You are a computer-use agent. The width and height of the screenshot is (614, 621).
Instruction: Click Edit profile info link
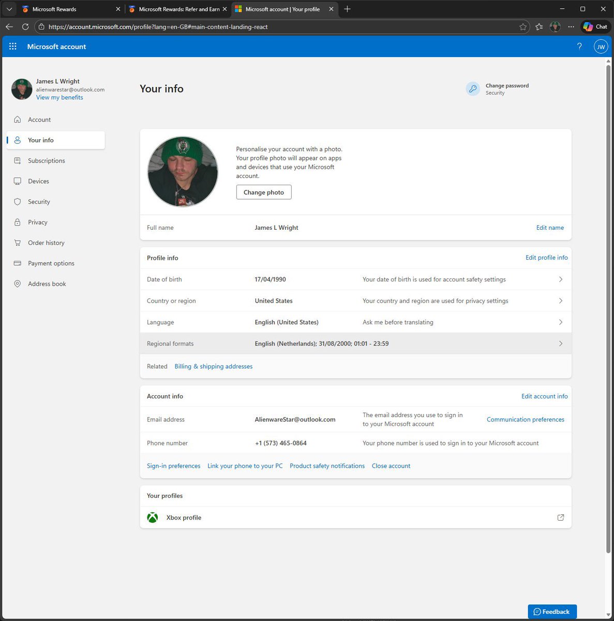tap(546, 258)
